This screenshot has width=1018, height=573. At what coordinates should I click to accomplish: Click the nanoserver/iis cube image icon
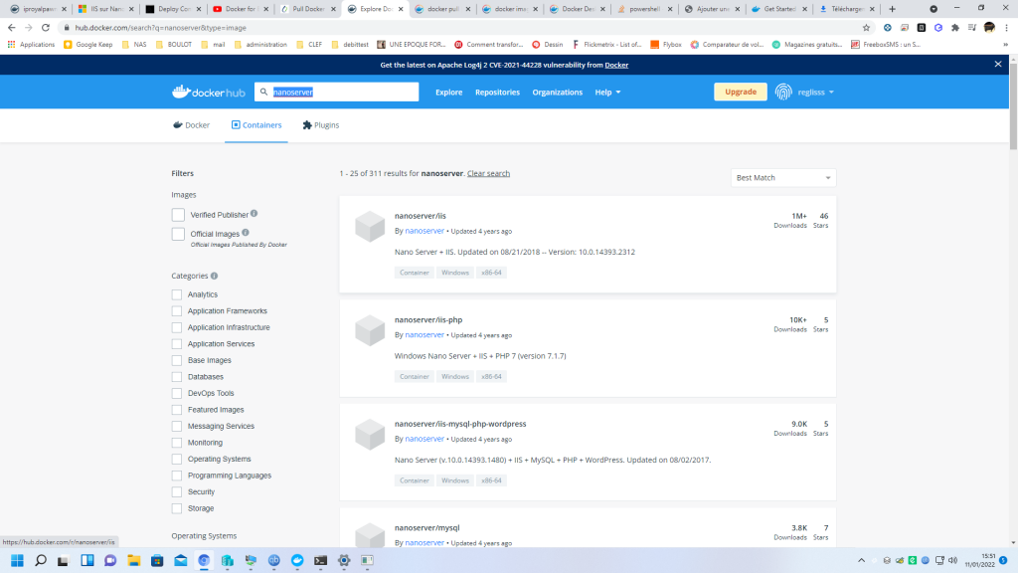tap(370, 227)
